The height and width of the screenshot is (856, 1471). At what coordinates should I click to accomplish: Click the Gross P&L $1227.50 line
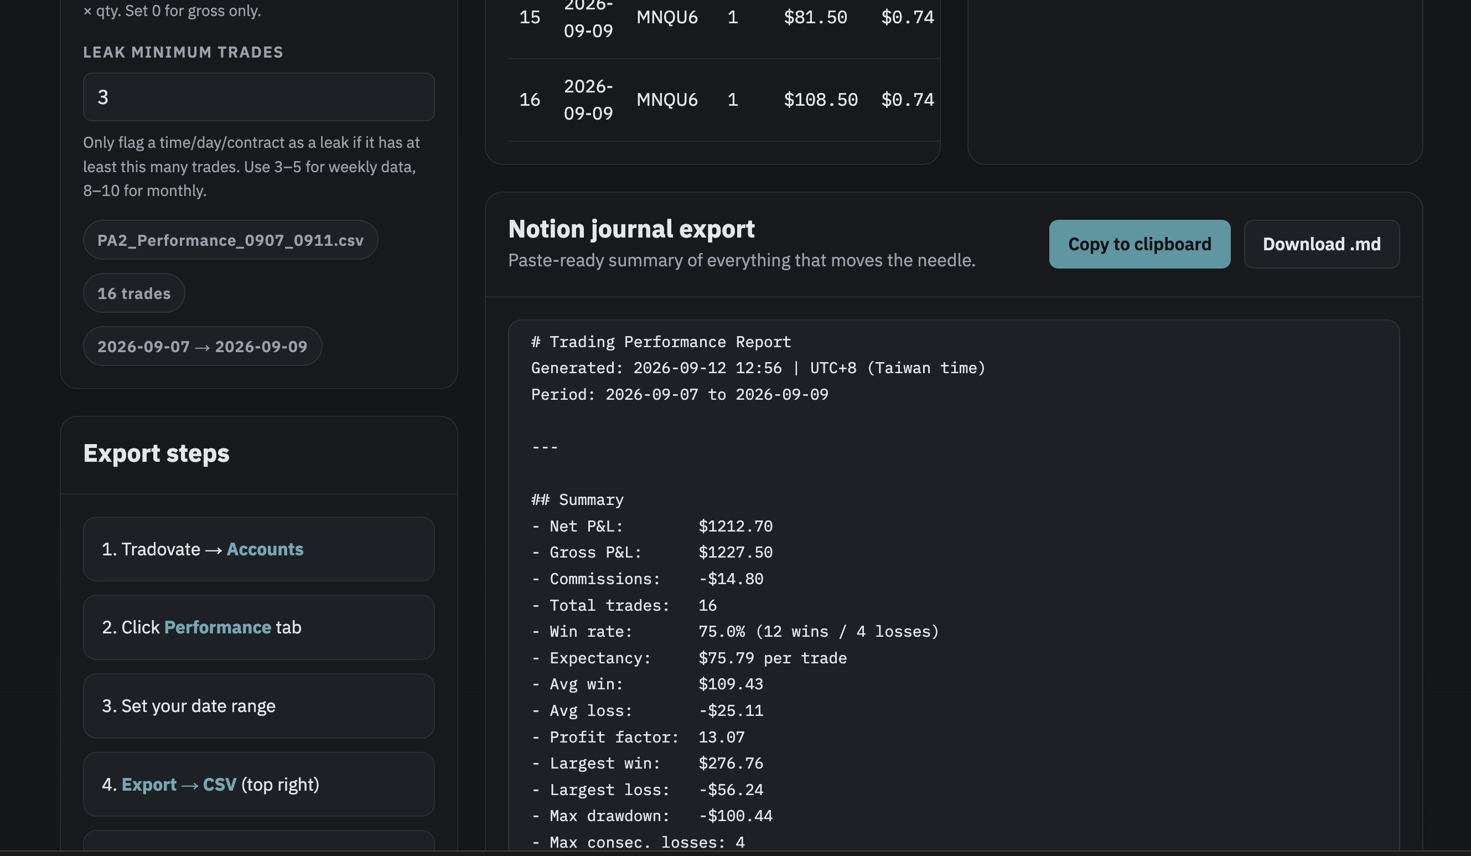[x=651, y=553]
